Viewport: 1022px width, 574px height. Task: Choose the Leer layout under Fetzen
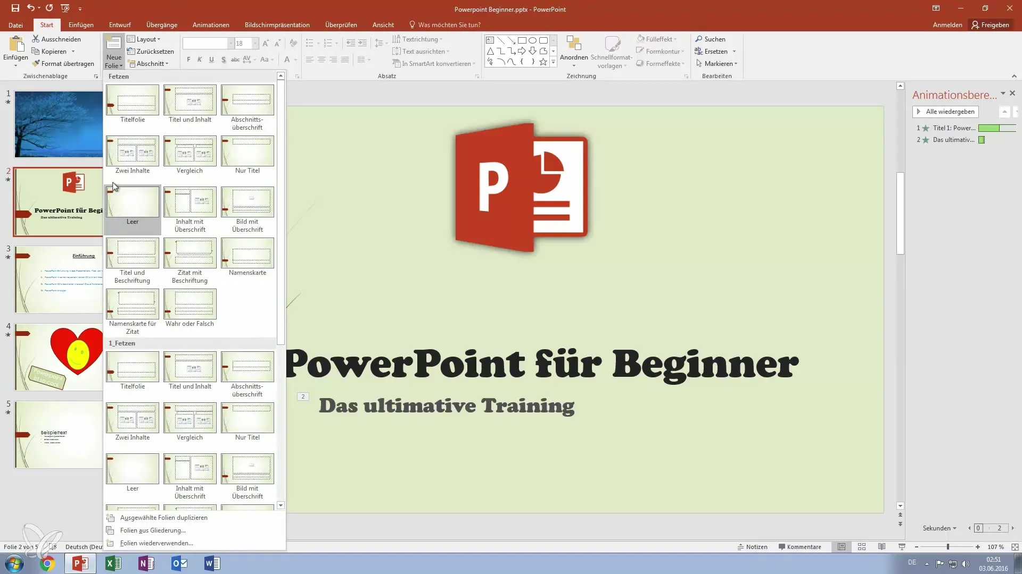click(133, 209)
